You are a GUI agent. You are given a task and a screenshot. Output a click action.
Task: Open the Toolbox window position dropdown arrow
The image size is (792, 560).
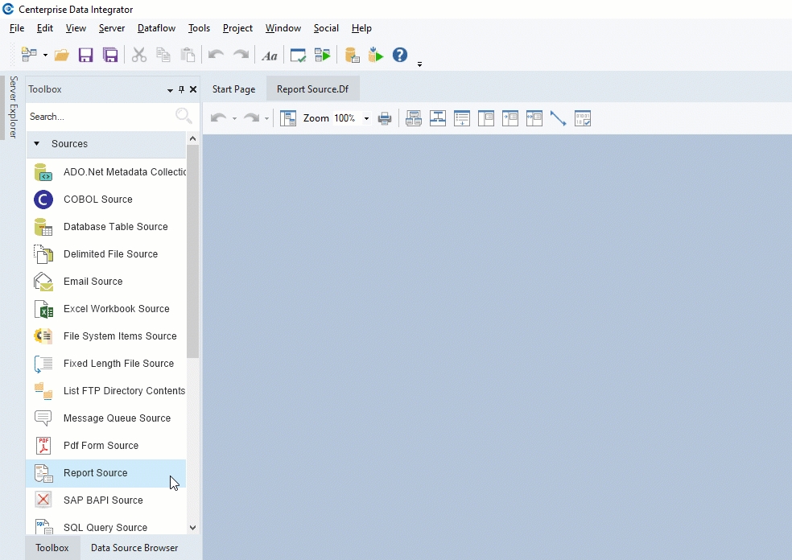170,90
